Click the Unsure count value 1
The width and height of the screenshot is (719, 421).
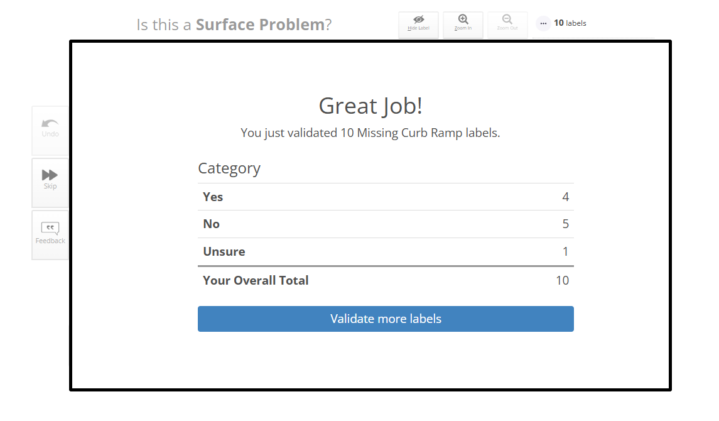pyautogui.click(x=565, y=251)
